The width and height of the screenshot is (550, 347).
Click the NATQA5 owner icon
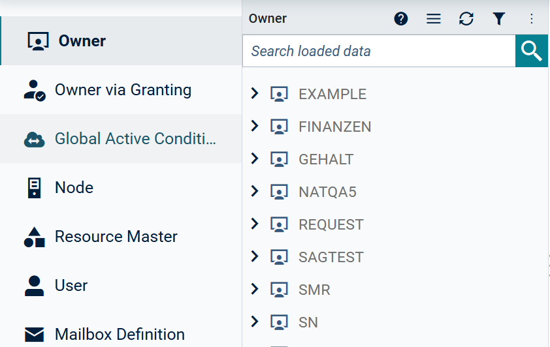click(x=279, y=192)
